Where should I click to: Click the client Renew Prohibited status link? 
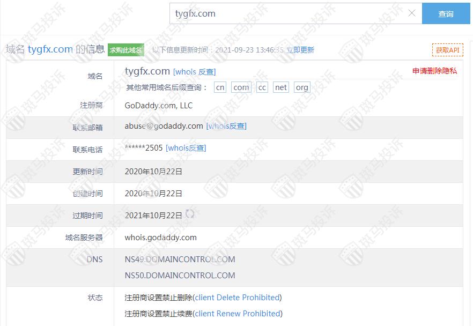(237, 314)
